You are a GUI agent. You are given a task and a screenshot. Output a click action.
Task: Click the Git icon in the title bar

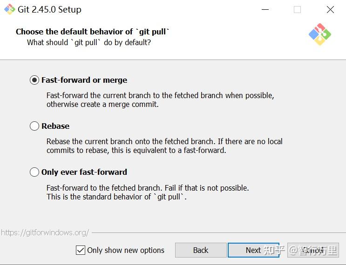click(9, 9)
